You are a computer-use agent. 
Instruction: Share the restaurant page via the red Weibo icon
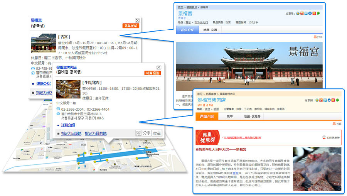coord(321,100)
